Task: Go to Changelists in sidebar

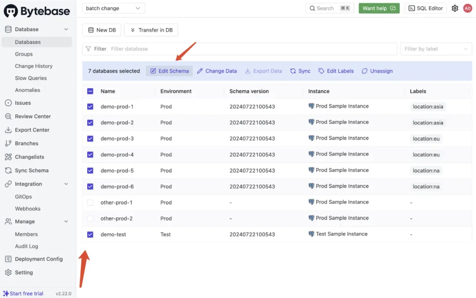Action: pyautogui.click(x=30, y=157)
